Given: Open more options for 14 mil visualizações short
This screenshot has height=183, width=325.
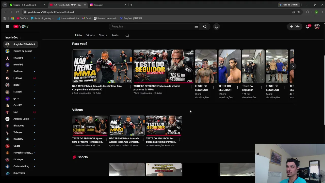Looking at the screenshot, I should [x=285, y=88].
